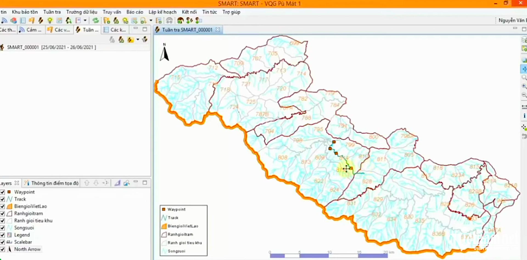This screenshot has width=527, height=260.
Task: Click the move layer up arrow
Action: pos(87,183)
